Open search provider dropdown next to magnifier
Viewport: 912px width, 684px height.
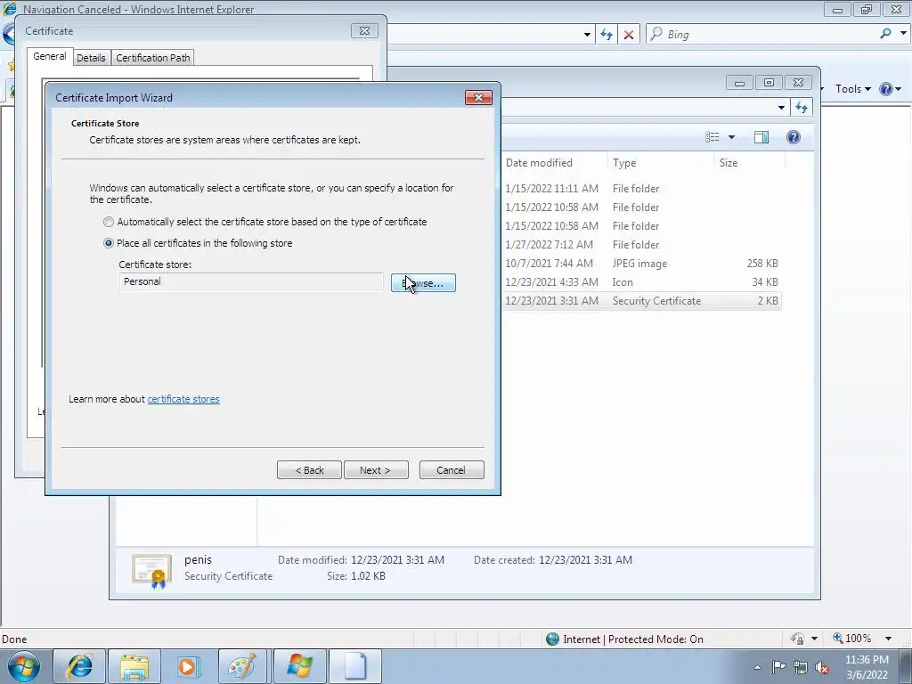(903, 34)
